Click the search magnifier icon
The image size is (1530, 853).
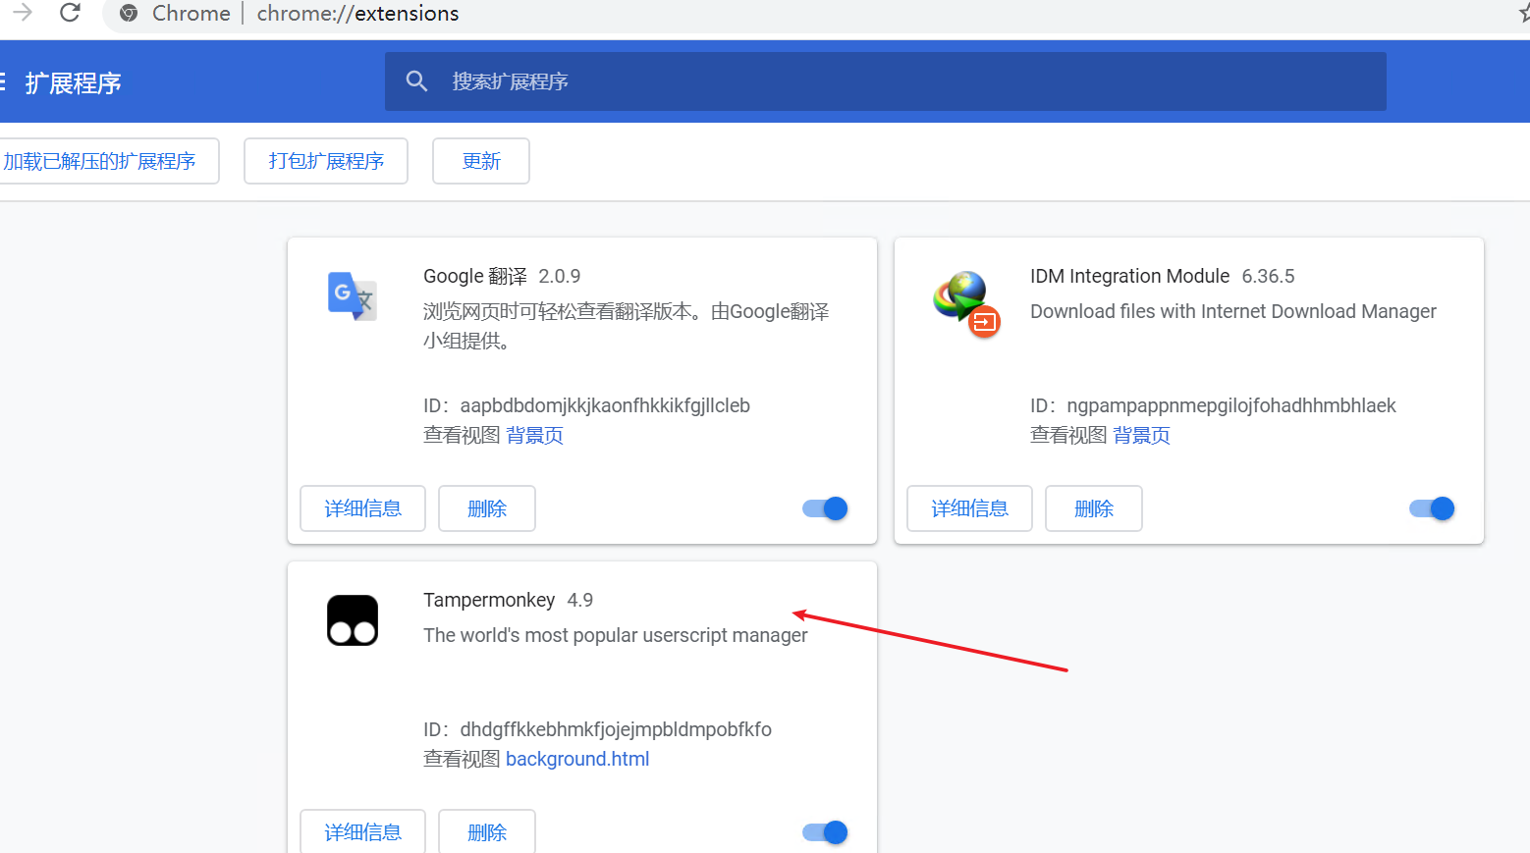[416, 81]
